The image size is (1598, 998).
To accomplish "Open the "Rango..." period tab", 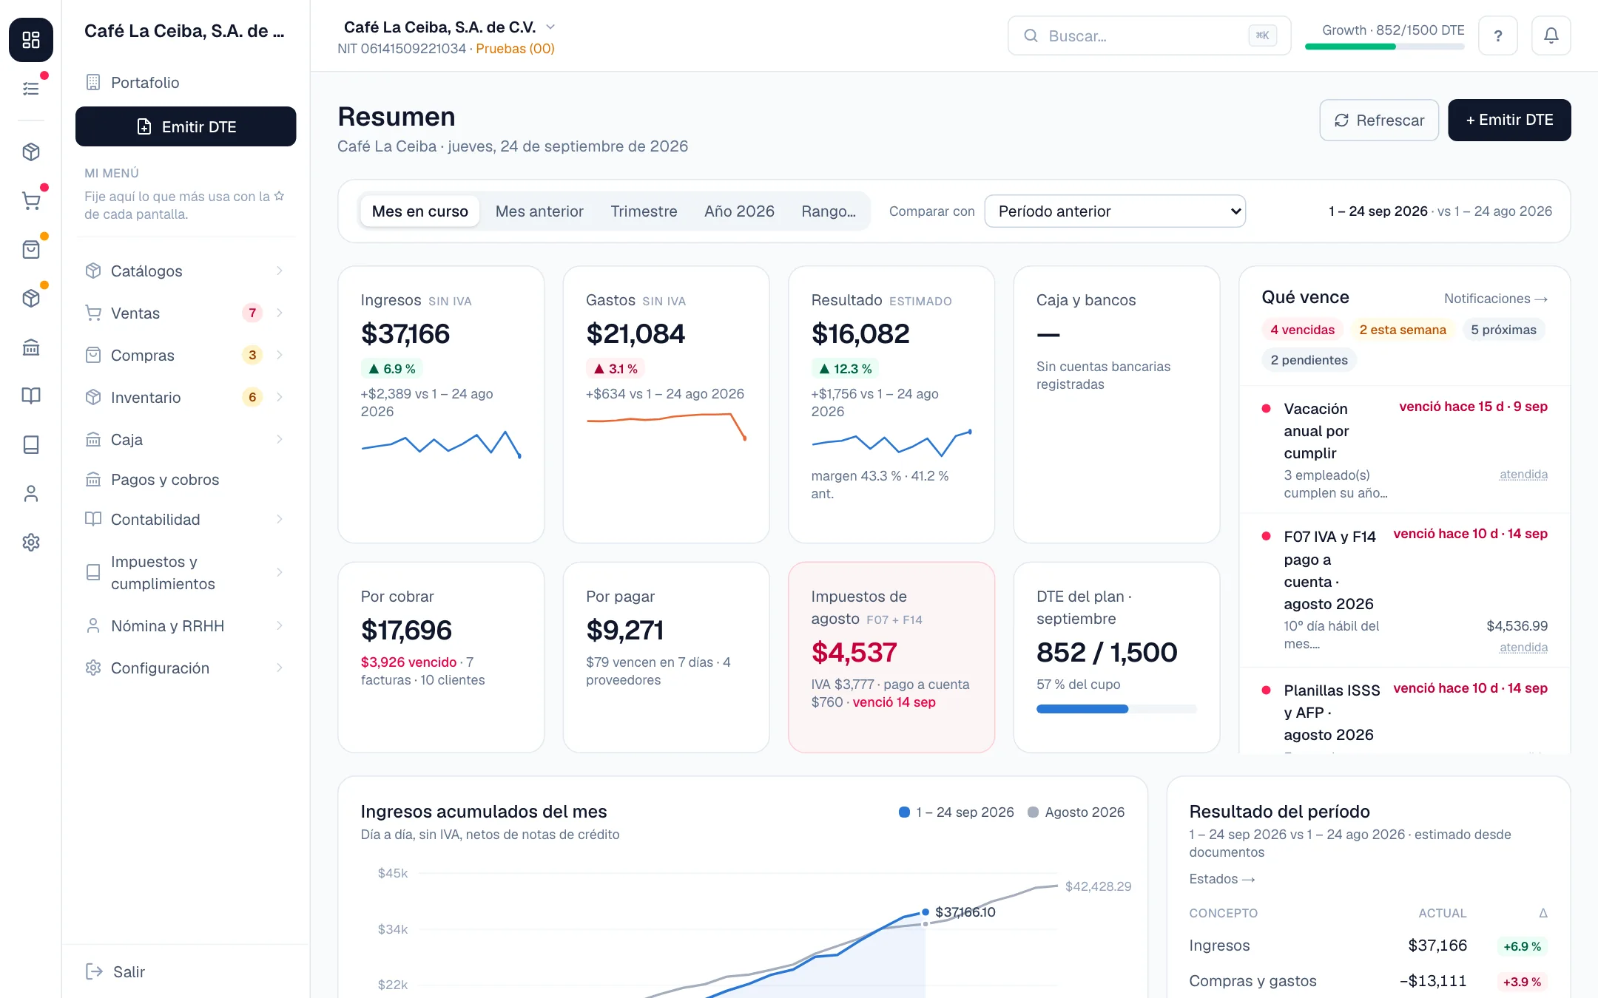I will 829,211.
